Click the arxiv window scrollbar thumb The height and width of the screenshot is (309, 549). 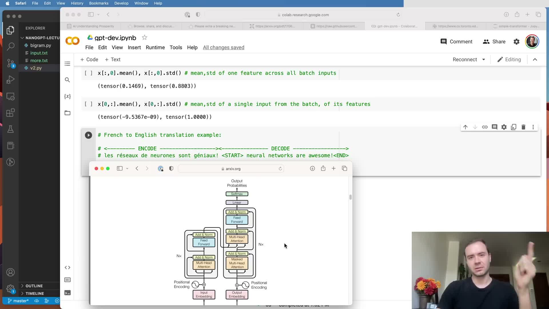tap(351, 197)
